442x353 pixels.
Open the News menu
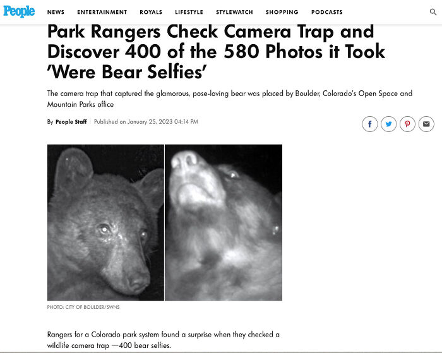[56, 12]
